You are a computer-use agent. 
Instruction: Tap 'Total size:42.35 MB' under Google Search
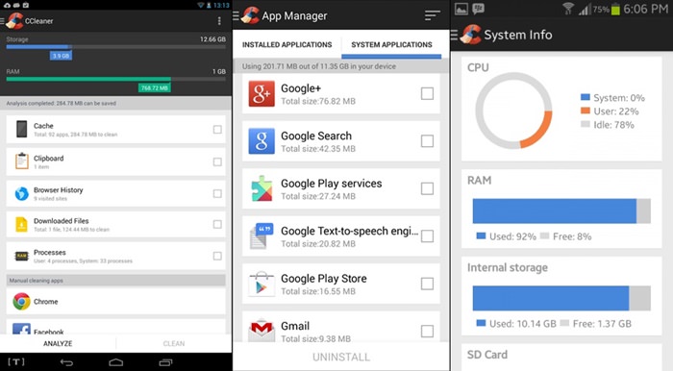point(318,149)
